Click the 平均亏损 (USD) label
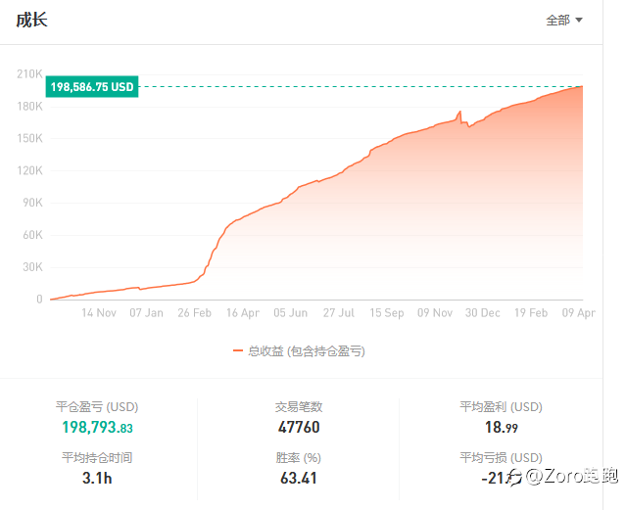The image size is (626, 510). click(x=501, y=458)
